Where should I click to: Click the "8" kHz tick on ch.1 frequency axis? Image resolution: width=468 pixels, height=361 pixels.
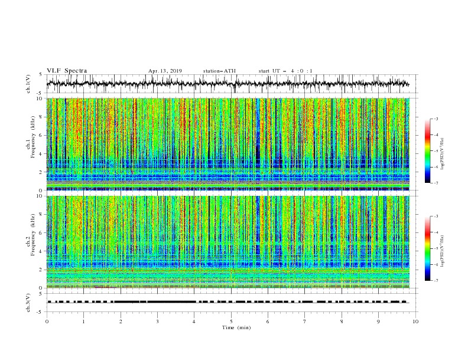click(41, 117)
